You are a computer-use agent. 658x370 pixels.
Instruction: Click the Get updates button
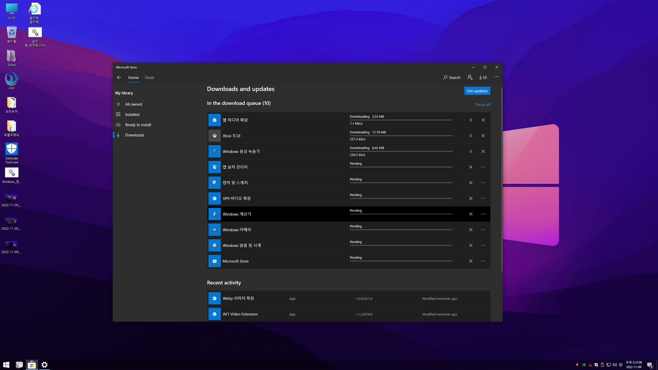[477, 91]
